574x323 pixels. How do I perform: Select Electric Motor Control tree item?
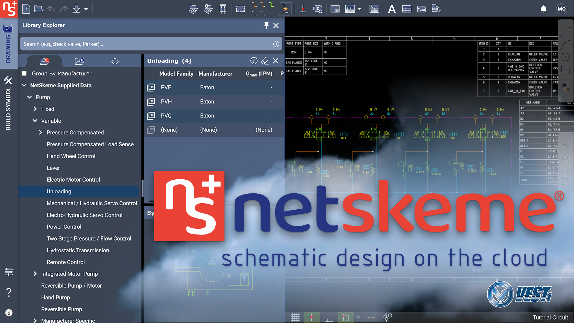click(x=73, y=180)
